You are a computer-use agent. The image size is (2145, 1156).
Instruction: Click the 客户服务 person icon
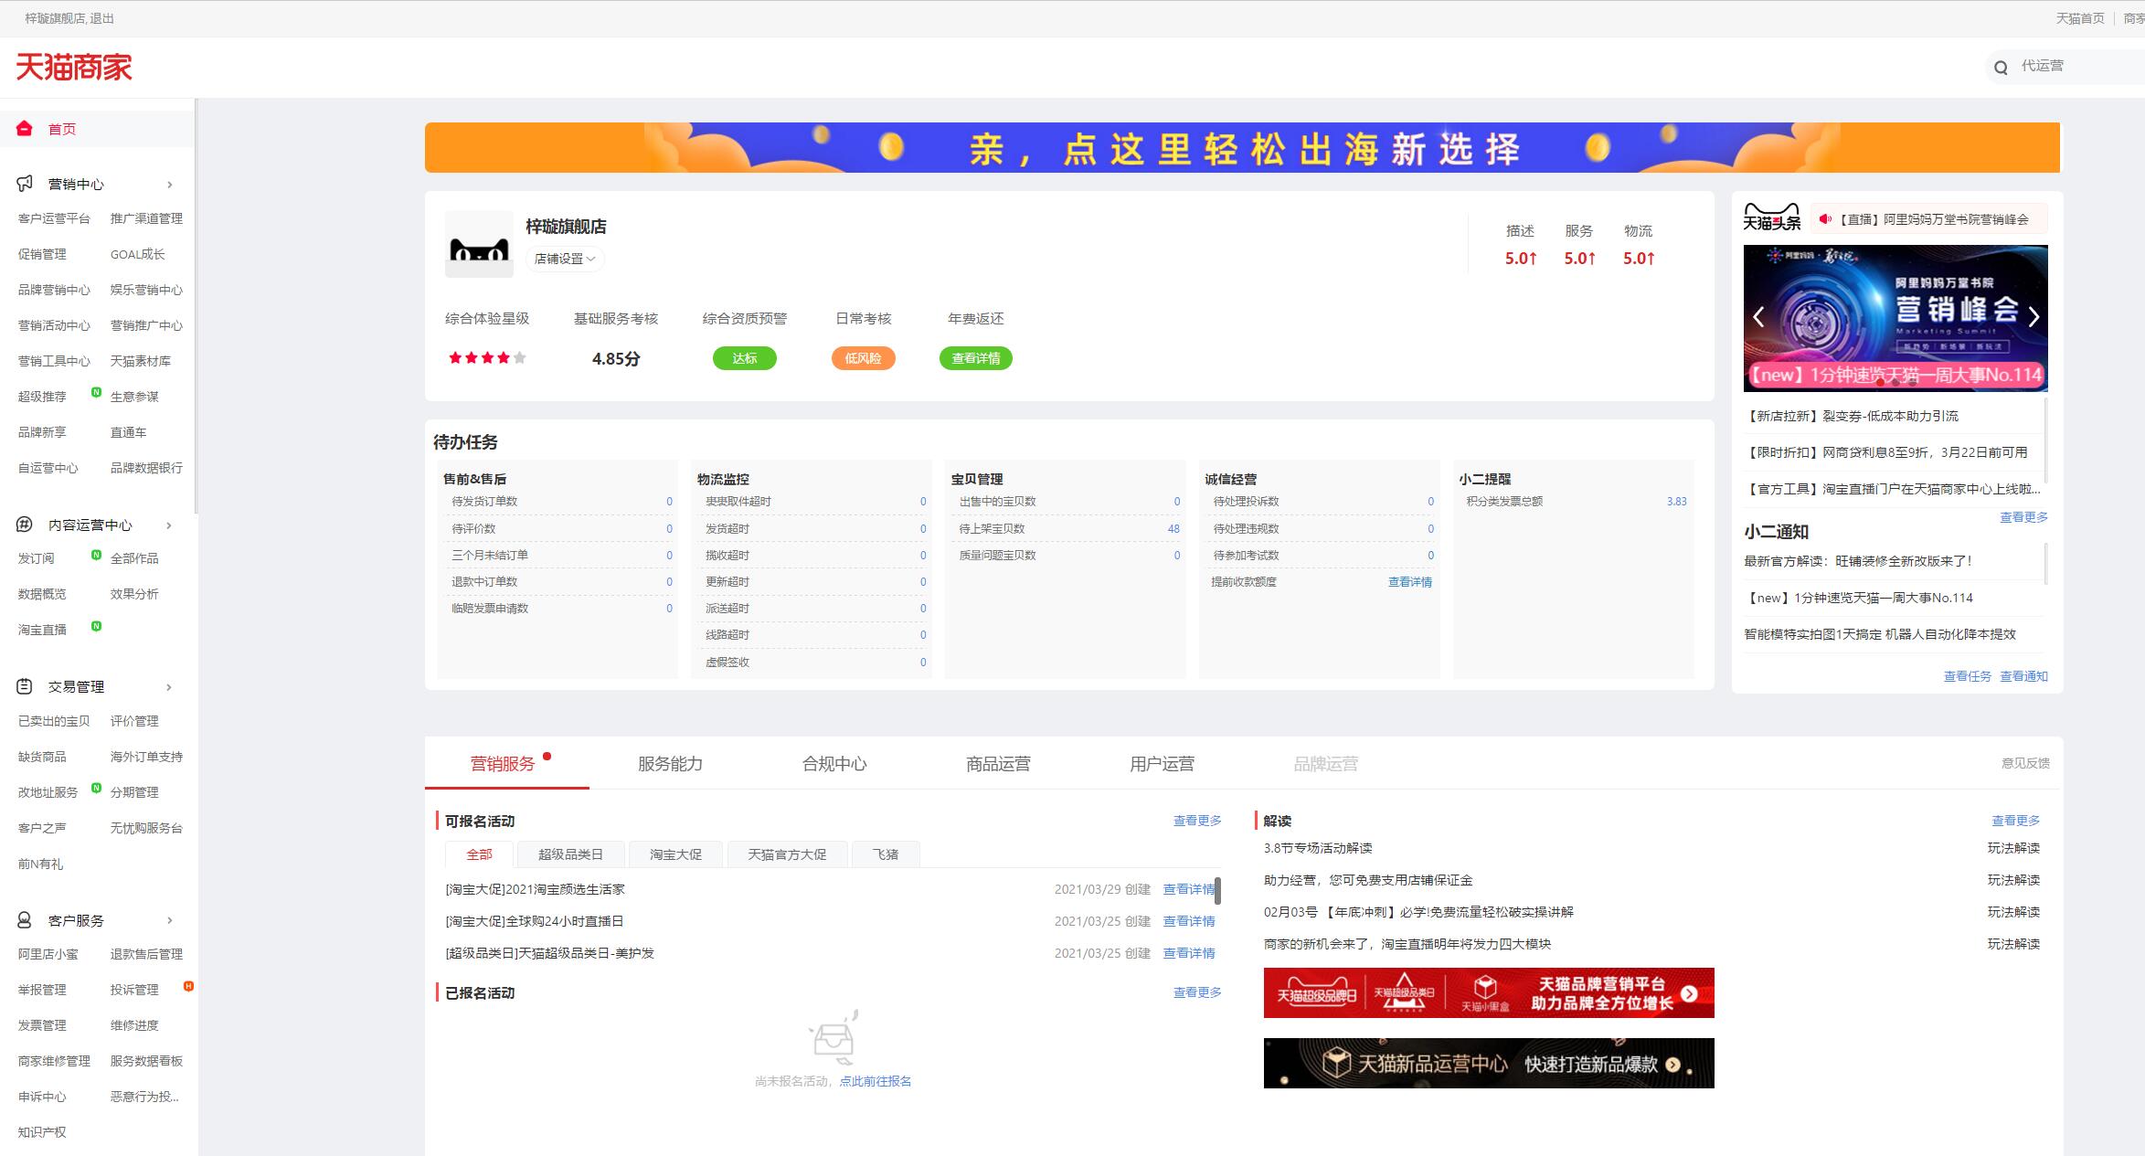pos(25,920)
